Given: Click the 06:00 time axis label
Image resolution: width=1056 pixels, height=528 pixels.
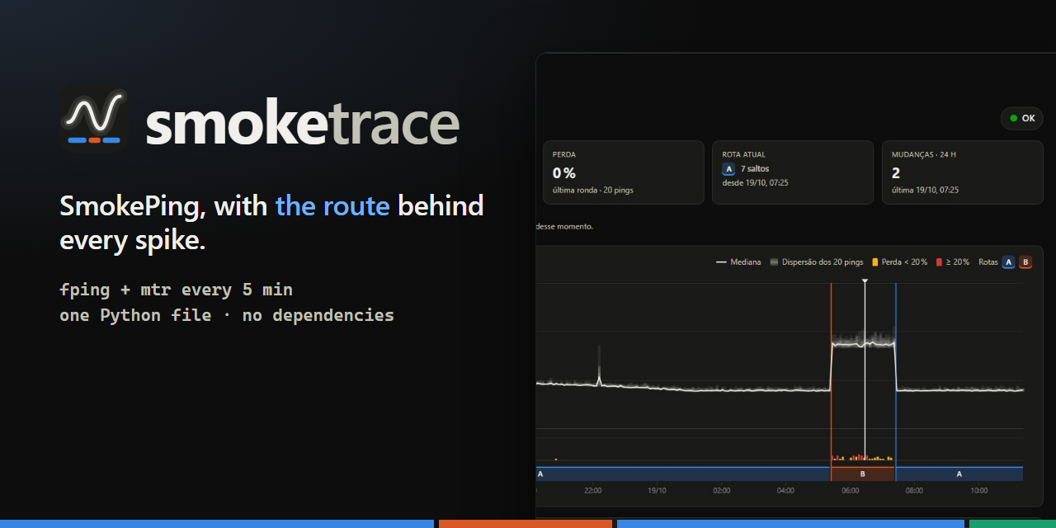Looking at the screenshot, I should coord(850,490).
